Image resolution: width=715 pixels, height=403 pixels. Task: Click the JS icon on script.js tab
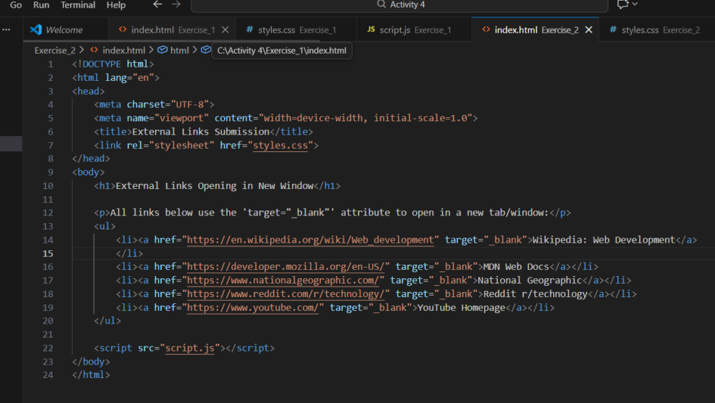[371, 30]
